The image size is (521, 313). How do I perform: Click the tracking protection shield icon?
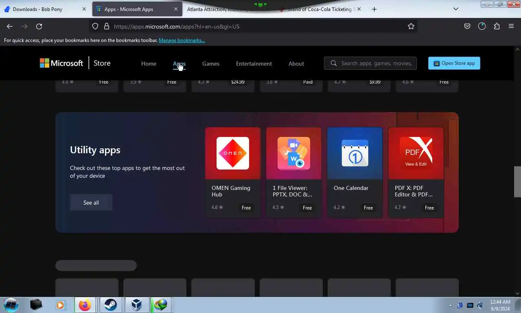(x=95, y=26)
